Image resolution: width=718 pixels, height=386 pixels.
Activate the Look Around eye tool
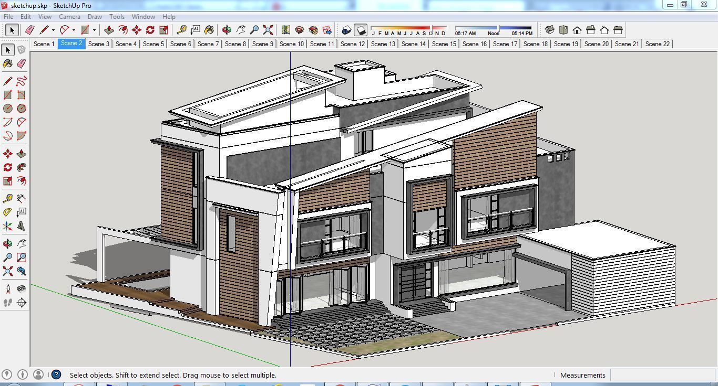pos(21,289)
